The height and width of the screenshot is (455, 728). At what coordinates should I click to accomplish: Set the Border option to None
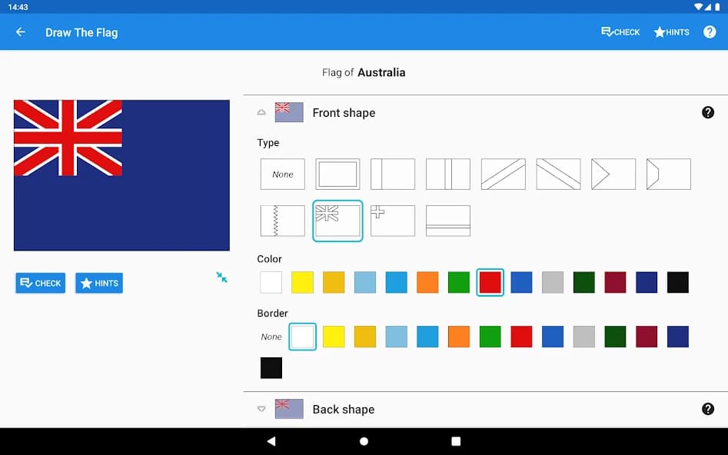coord(271,337)
